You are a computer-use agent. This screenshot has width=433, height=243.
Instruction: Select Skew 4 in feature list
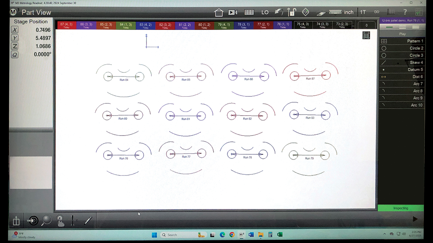tap(402, 62)
